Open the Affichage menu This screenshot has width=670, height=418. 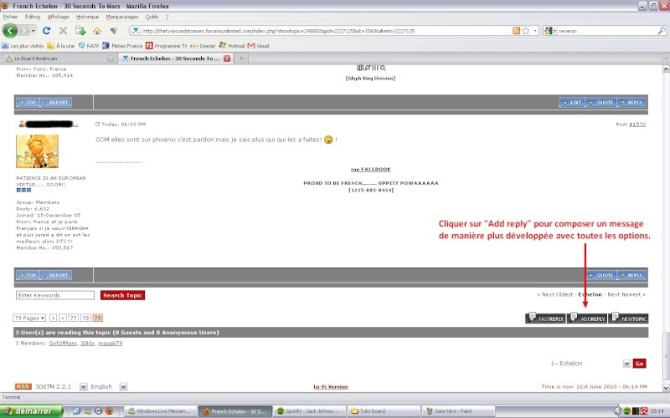coord(58,17)
